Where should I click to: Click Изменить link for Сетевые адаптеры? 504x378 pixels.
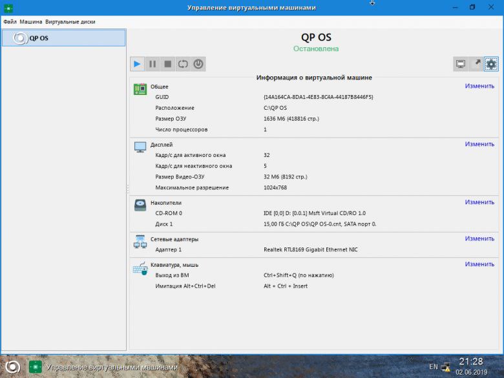point(479,238)
